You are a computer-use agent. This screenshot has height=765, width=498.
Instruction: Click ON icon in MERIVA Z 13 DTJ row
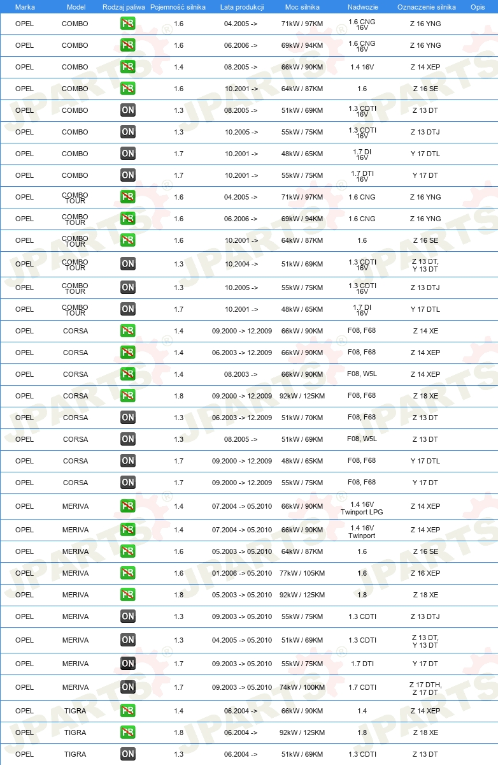(127, 616)
